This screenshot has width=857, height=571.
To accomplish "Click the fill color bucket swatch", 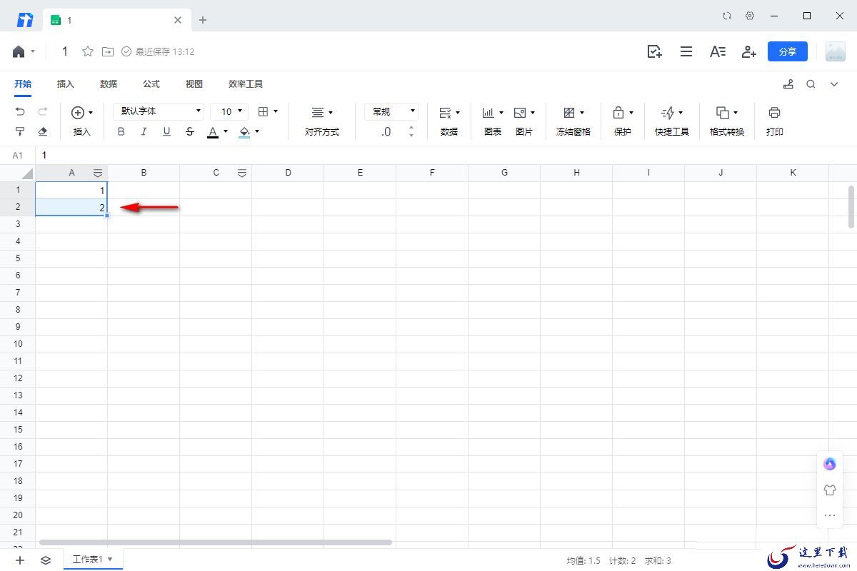I will point(244,131).
